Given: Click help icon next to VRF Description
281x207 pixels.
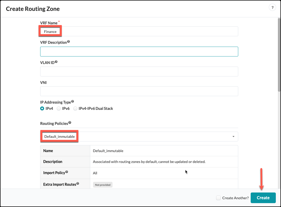Looking at the screenshot, I should [68, 42].
